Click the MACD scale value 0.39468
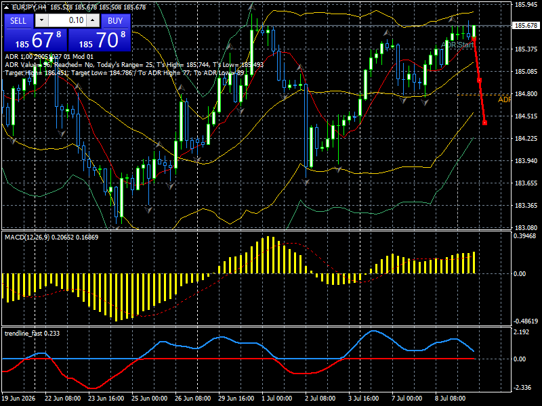This screenshot has width=542, height=406. (x=524, y=235)
